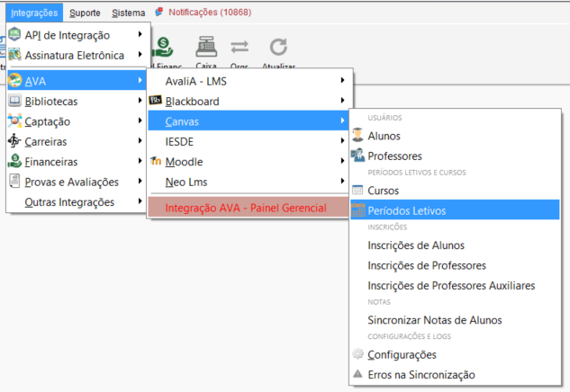Expand the Blackboard submenu arrow
Viewport: 570px width, 392px height.
[x=342, y=101]
